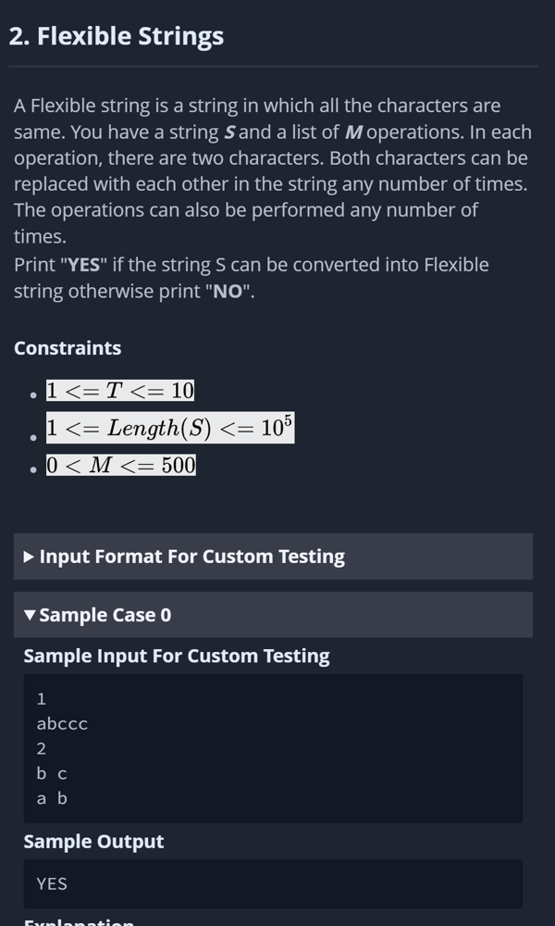
Task: Select the 1 <= T <= 10 constraint
Action: pyautogui.click(x=120, y=391)
